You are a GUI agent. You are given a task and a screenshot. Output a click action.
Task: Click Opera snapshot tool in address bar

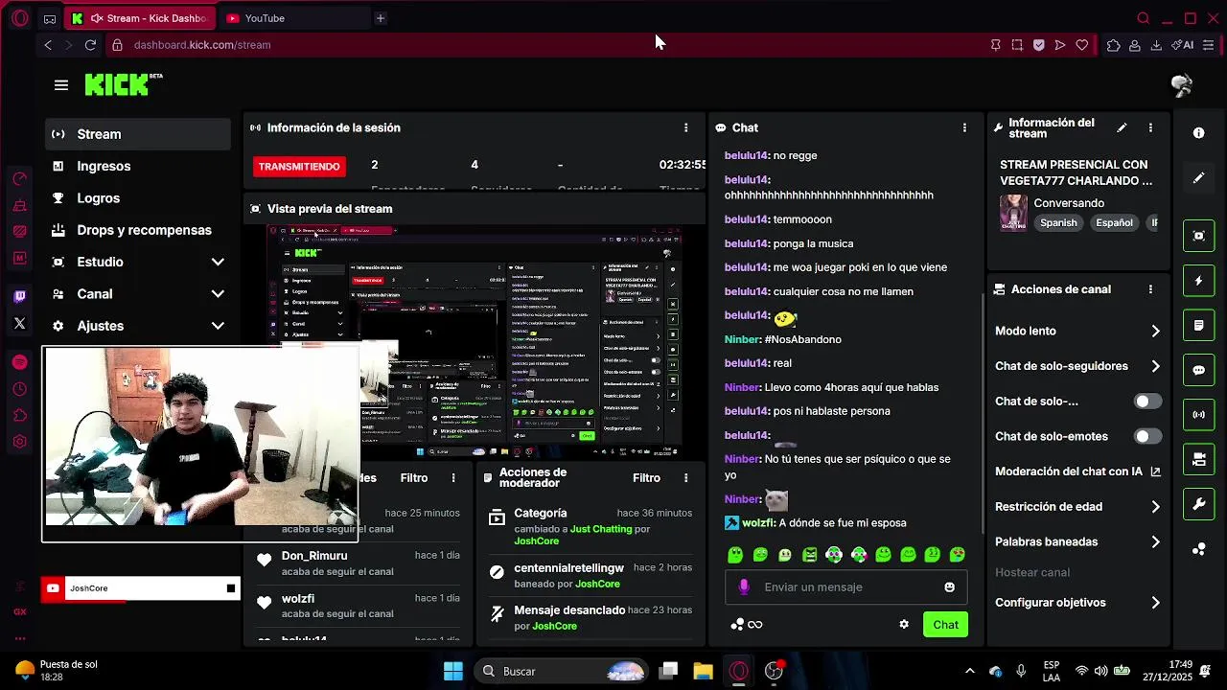1017,45
